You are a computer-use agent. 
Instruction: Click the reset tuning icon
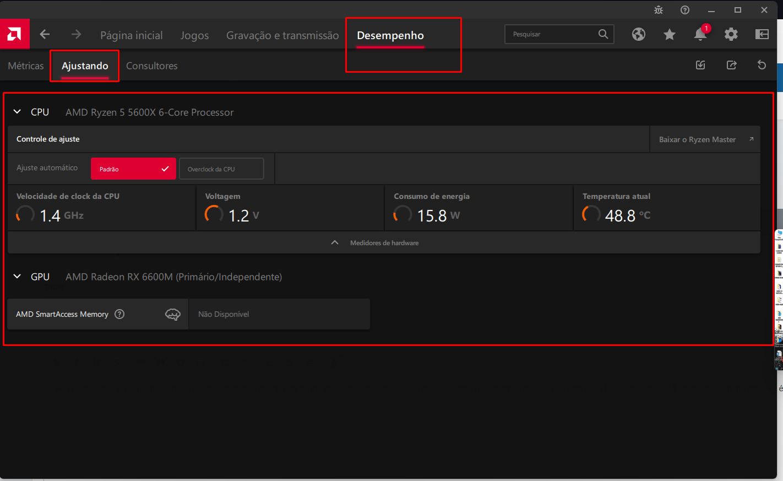pyautogui.click(x=762, y=65)
